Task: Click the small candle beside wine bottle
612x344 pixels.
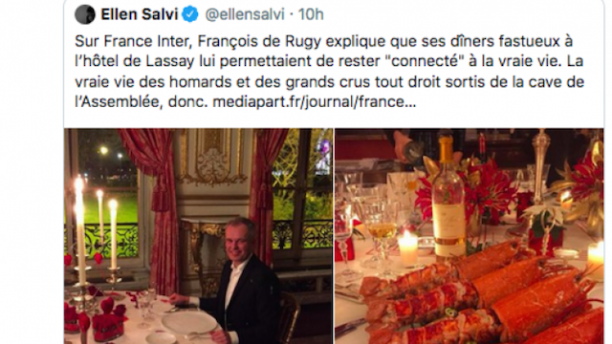Action: click(408, 247)
